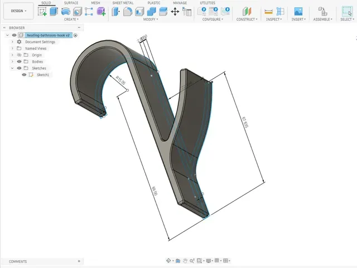357x268 pixels.
Task: Select the Combine tool icon
Action: (x=151, y=11)
